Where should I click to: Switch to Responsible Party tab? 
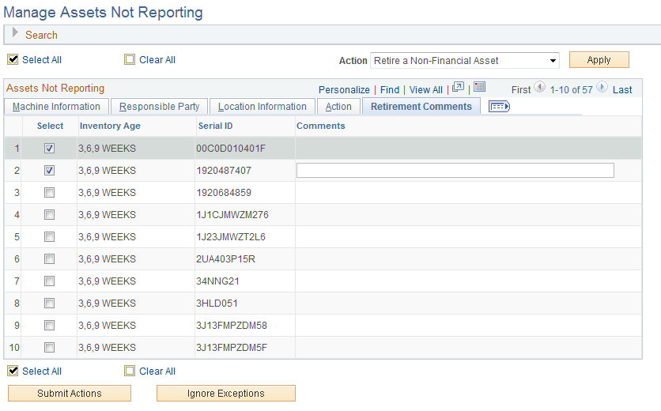tap(160, 107)
